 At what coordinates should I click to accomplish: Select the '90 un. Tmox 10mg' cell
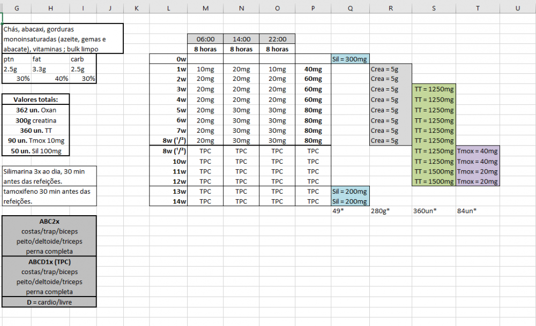(35, 141)
